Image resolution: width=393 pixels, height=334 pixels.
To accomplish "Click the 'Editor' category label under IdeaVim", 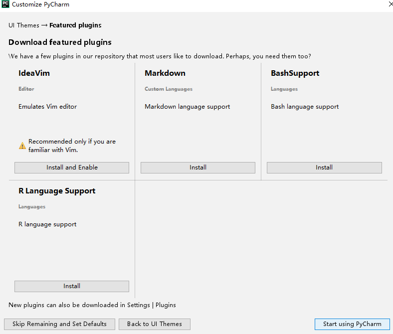I will (26, 89).
